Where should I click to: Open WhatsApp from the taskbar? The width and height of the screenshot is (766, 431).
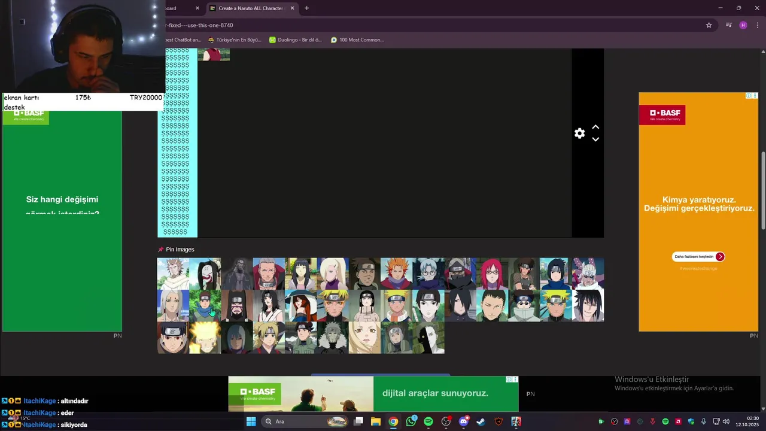tap(411, 421)
